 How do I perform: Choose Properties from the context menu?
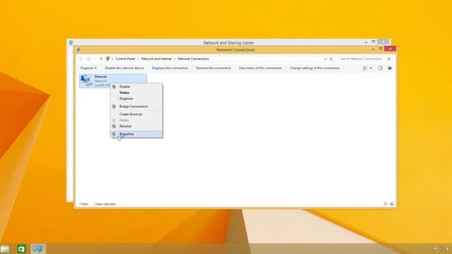coord(136,134)
